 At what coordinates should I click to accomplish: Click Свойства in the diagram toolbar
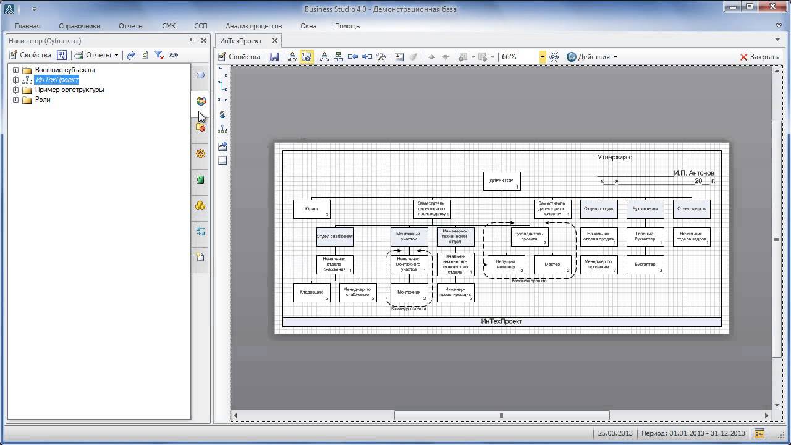tap(239, 57)
